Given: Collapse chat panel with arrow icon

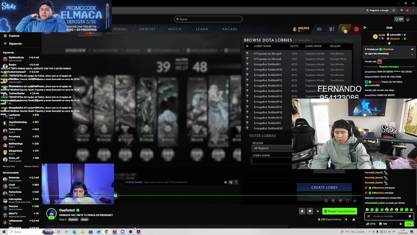Looking at the screenshot, I should (x=365, y=28).
